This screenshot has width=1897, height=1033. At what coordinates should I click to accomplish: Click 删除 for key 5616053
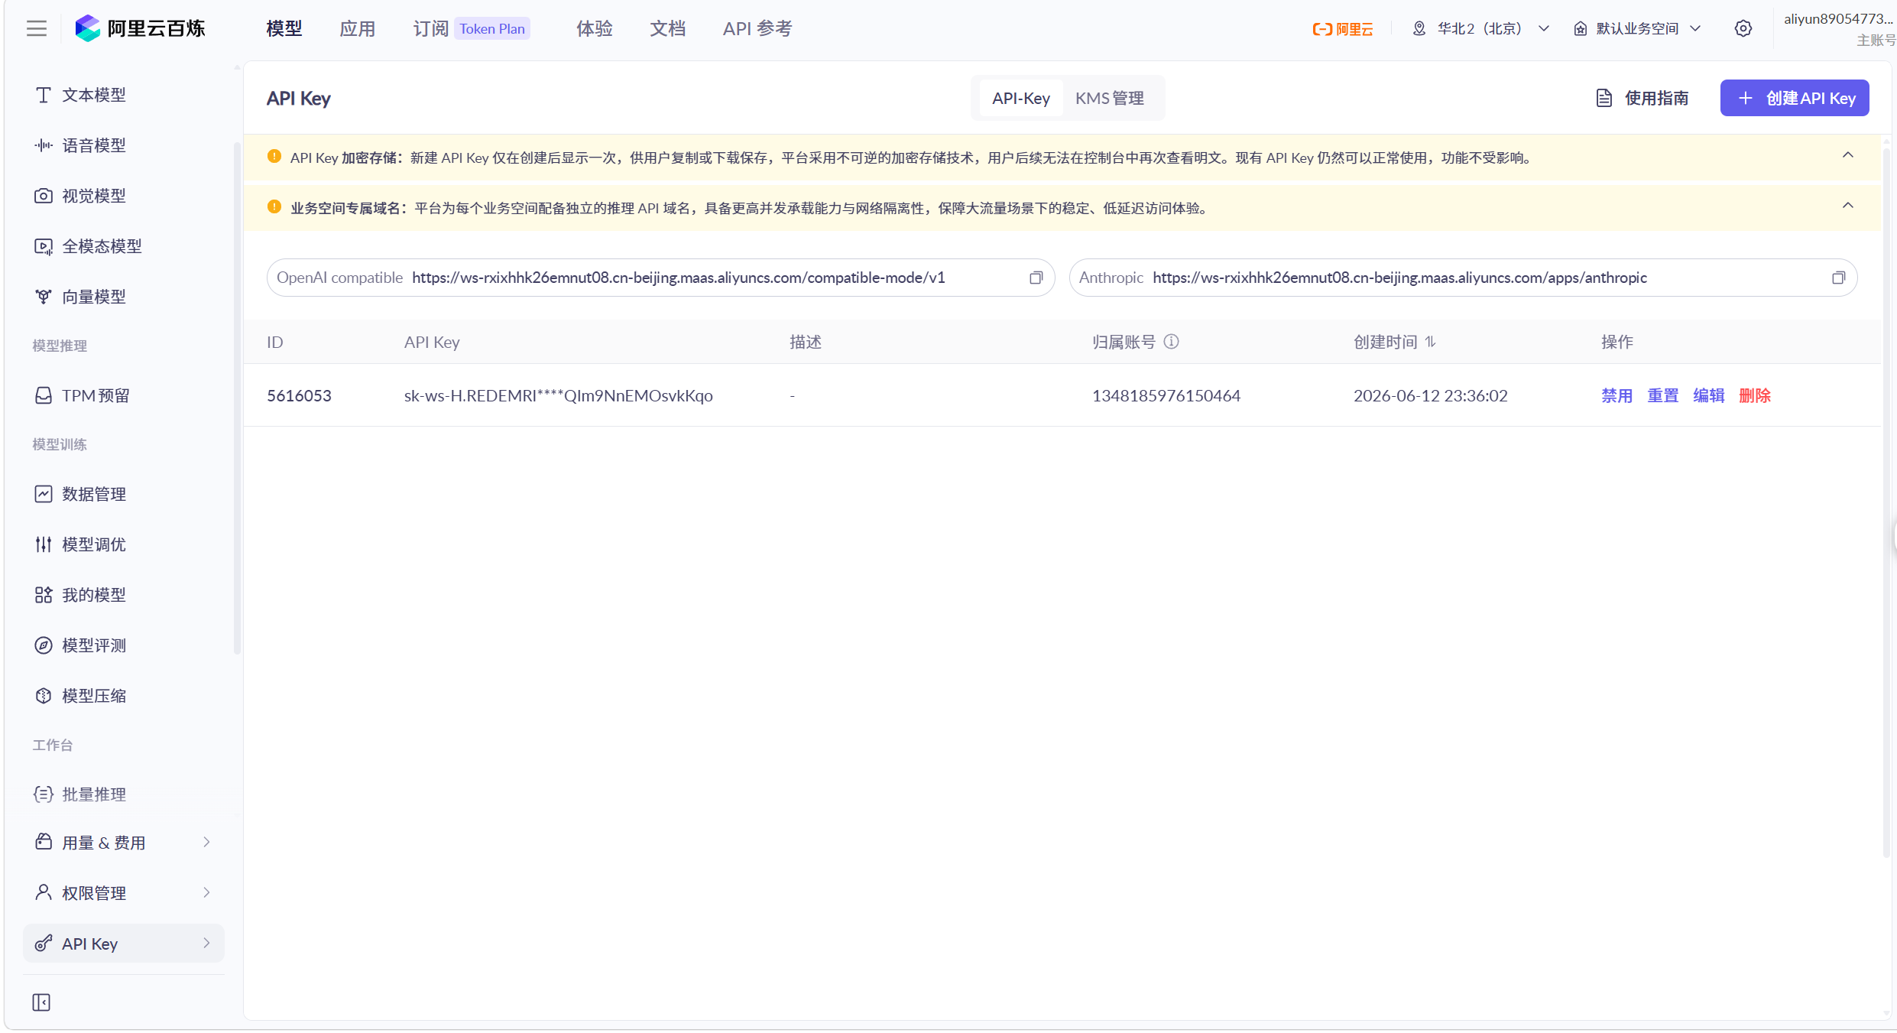[1754, 395]
